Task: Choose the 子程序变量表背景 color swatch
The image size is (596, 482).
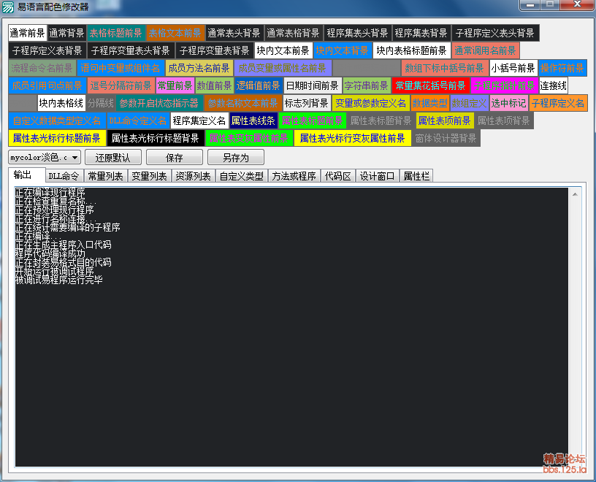Action: tap(215, 50)
